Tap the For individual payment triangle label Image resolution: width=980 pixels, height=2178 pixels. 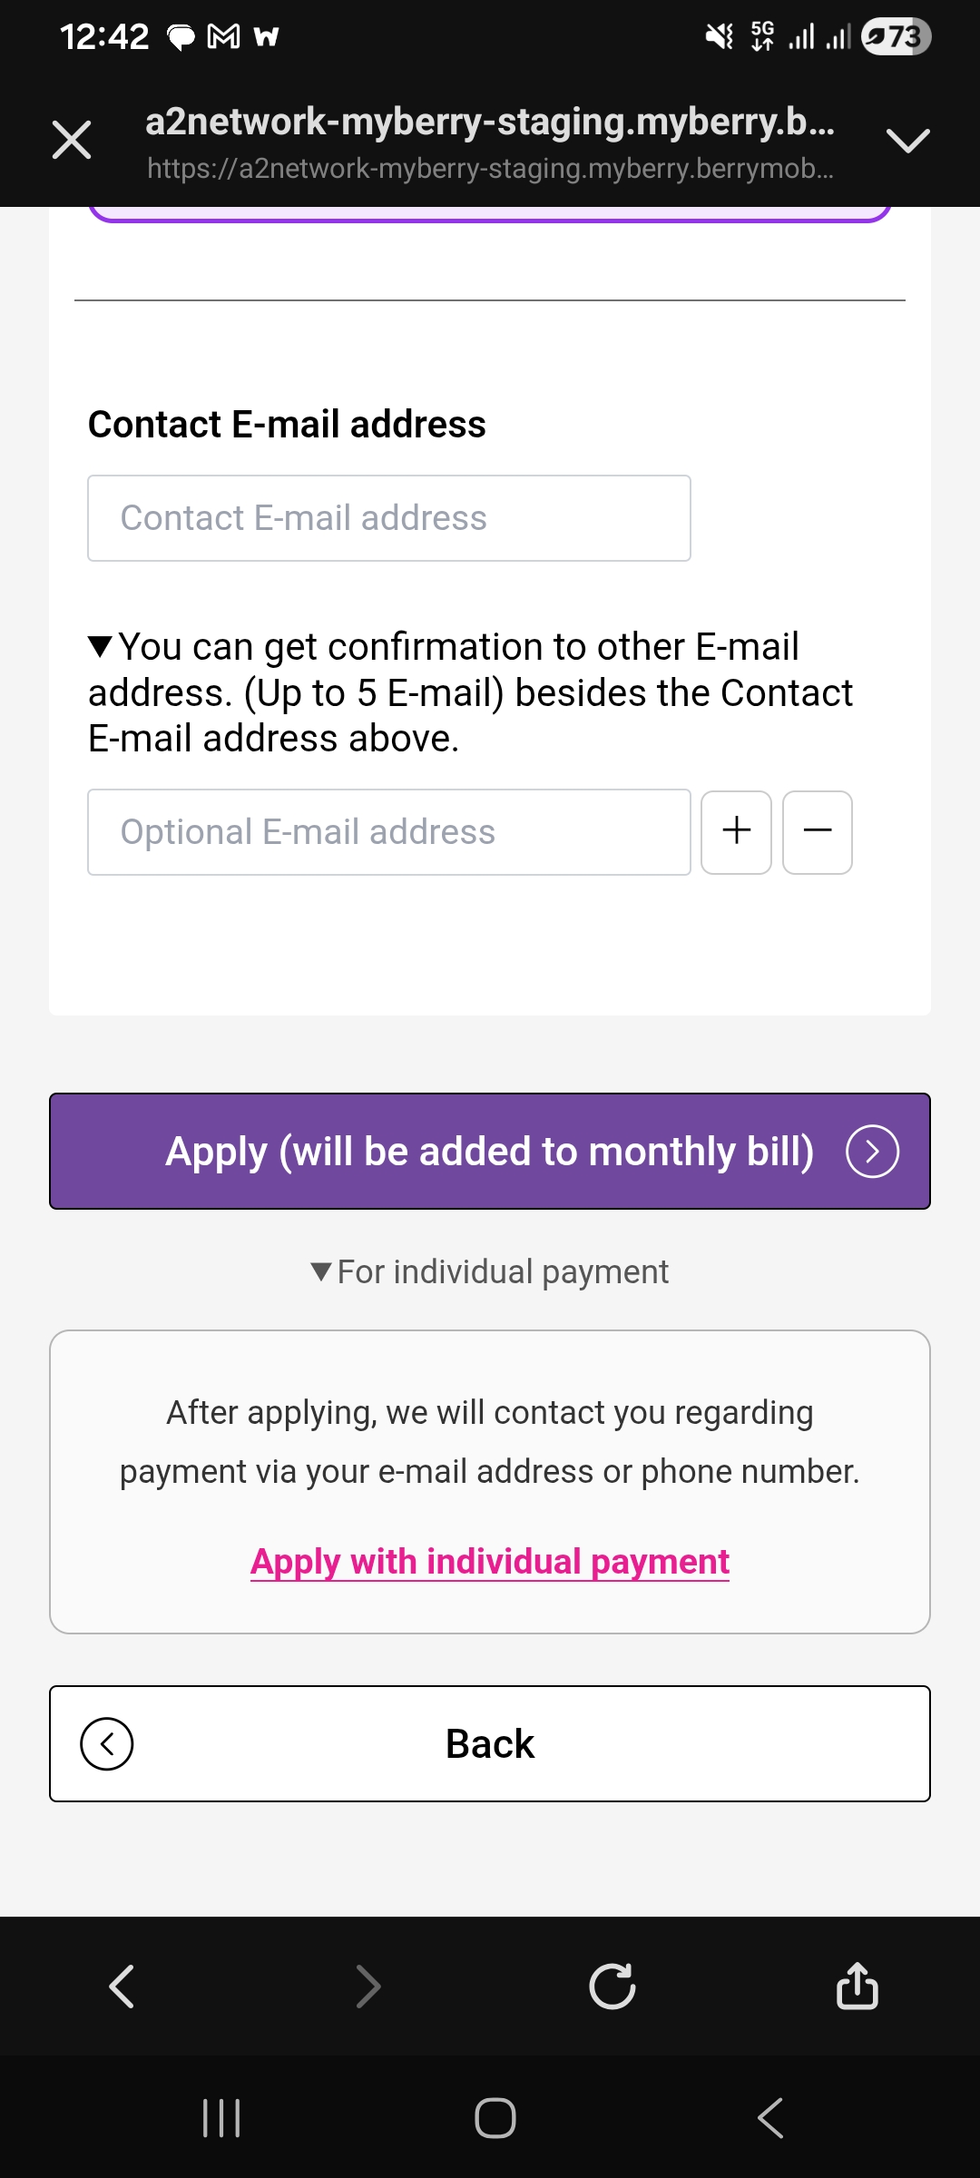[x=490, y=1272]
